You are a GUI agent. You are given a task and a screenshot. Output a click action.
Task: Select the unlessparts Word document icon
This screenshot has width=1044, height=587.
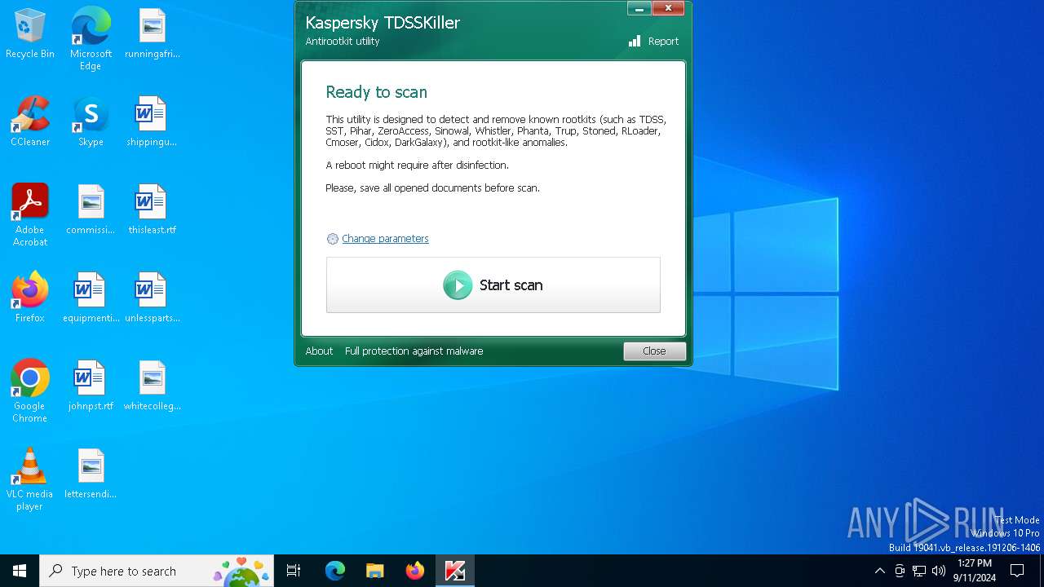[x=152, y=298]
